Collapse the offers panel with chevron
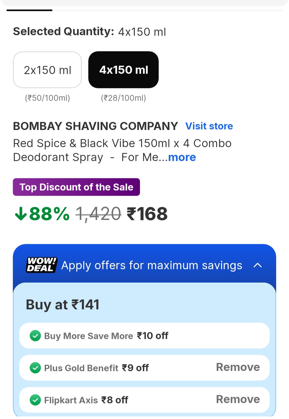The height and width of the screenshot is (419, 289). 257,265
